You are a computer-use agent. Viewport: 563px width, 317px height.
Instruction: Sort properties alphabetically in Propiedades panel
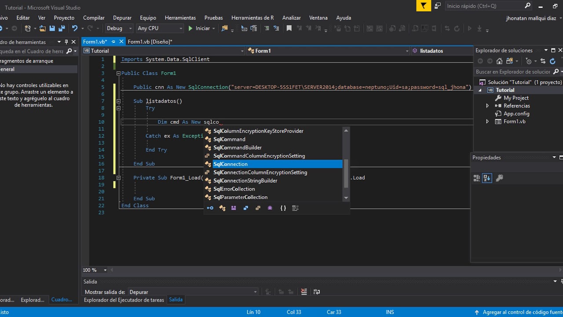click(x=487, y=178)
